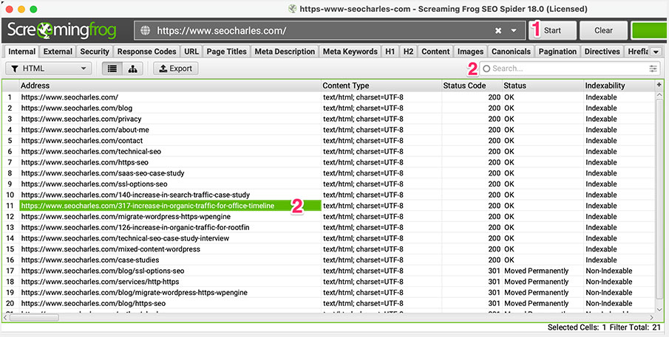
Task: Click the vertical scrollbar of the table
Action: tap(659, 198)
